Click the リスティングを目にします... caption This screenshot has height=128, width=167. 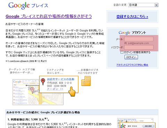coord(55,71)
